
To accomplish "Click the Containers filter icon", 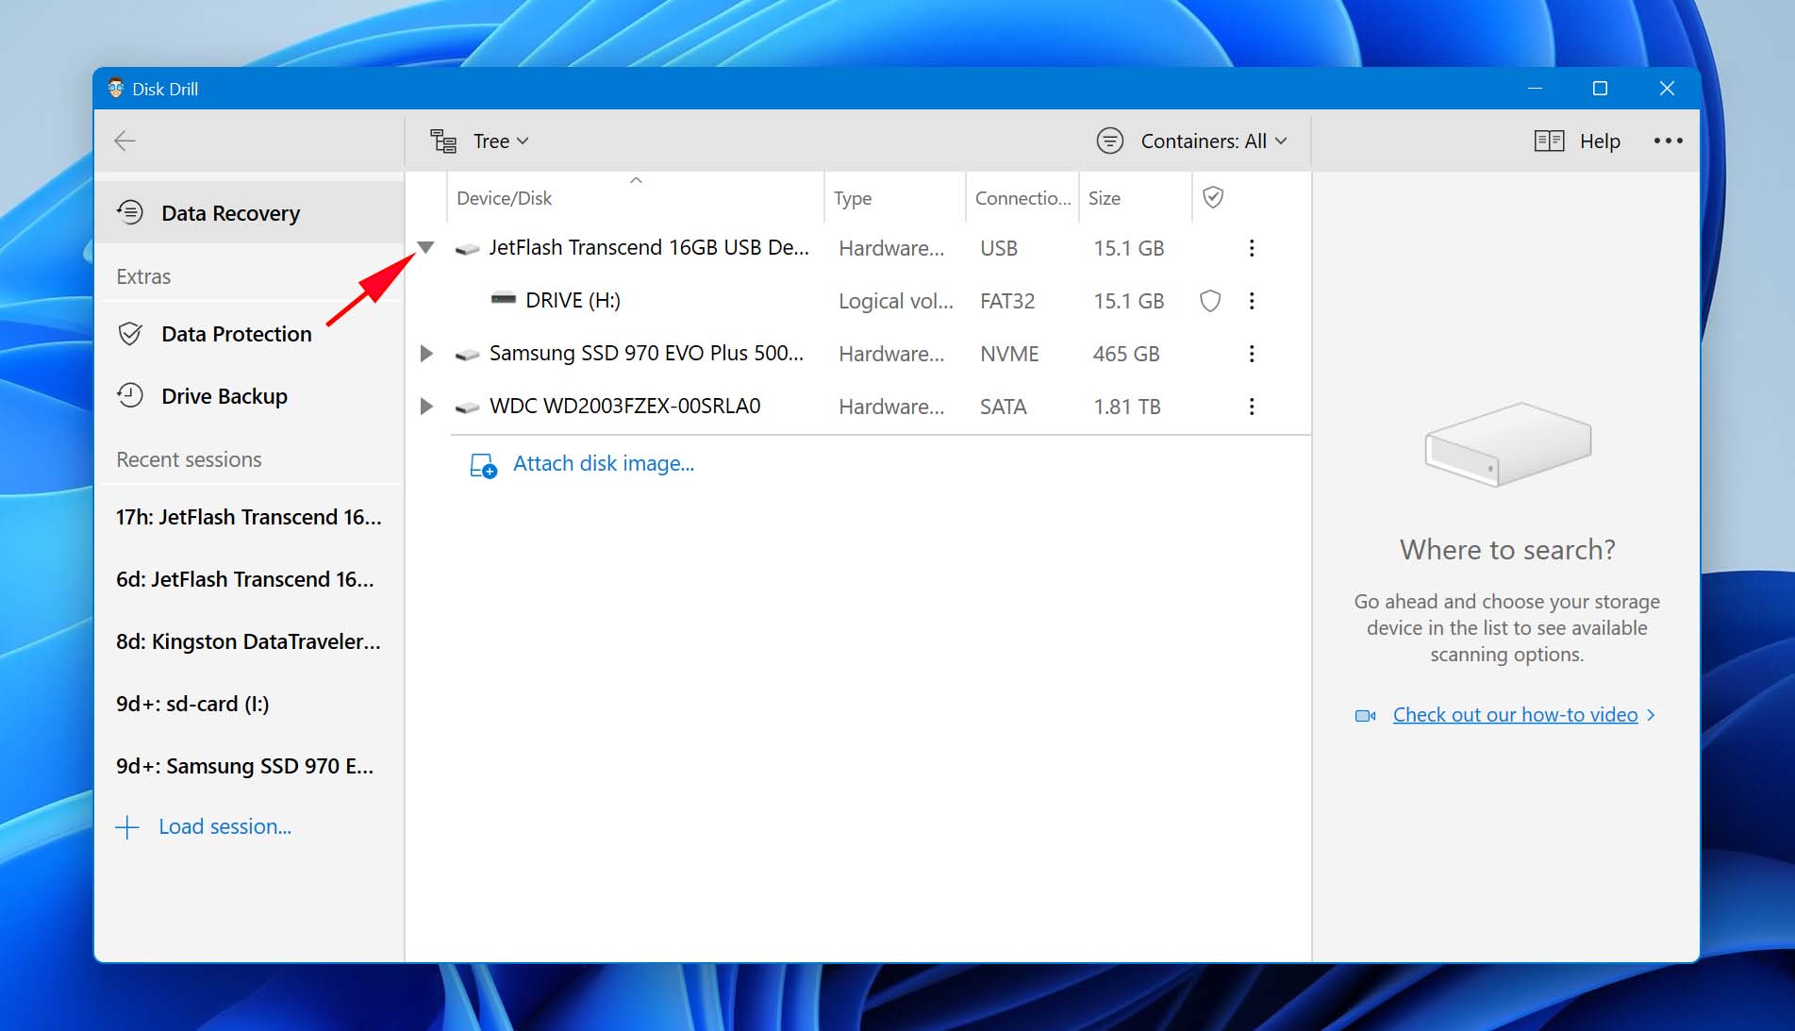I will 1110,141.
